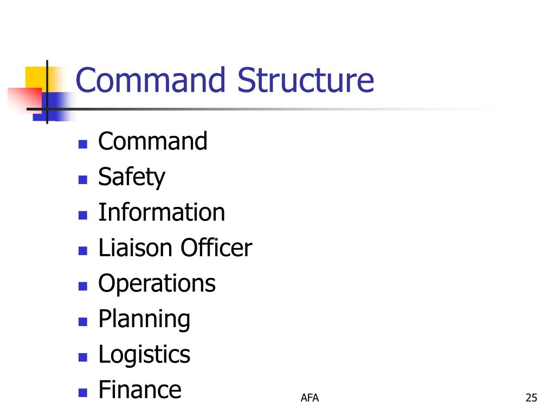Select the Finance bullet text
The height and width of the screenshot is (416, 555).
[140, 389]
